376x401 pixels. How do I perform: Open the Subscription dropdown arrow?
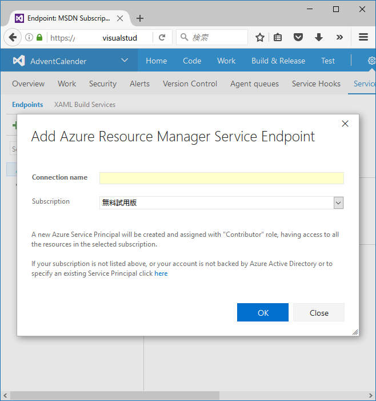click(338, 203)
